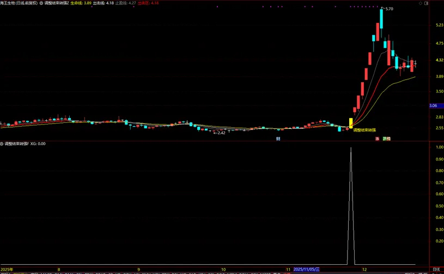Image resolution: width=444 pixels, height=274 pixels.
Task: Click the main chart indicator settings circle icon
Action: pos(41,3)
